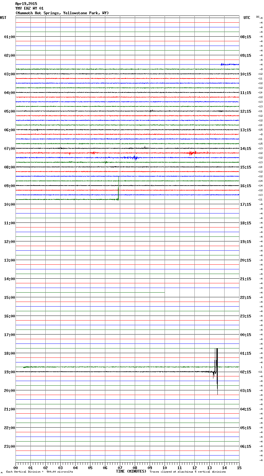The width and height of the screenshot is (264, 476).
Task: Click the 06:15 UTC time label
Action: click(x=246, y=447)
